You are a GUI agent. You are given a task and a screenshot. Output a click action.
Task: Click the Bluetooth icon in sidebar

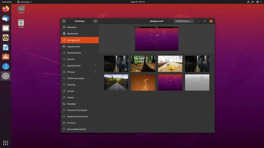click(64, 34)
